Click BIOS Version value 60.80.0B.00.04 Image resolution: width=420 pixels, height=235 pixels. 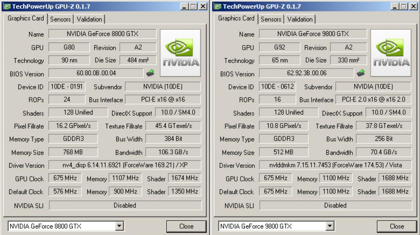point(96,73)
